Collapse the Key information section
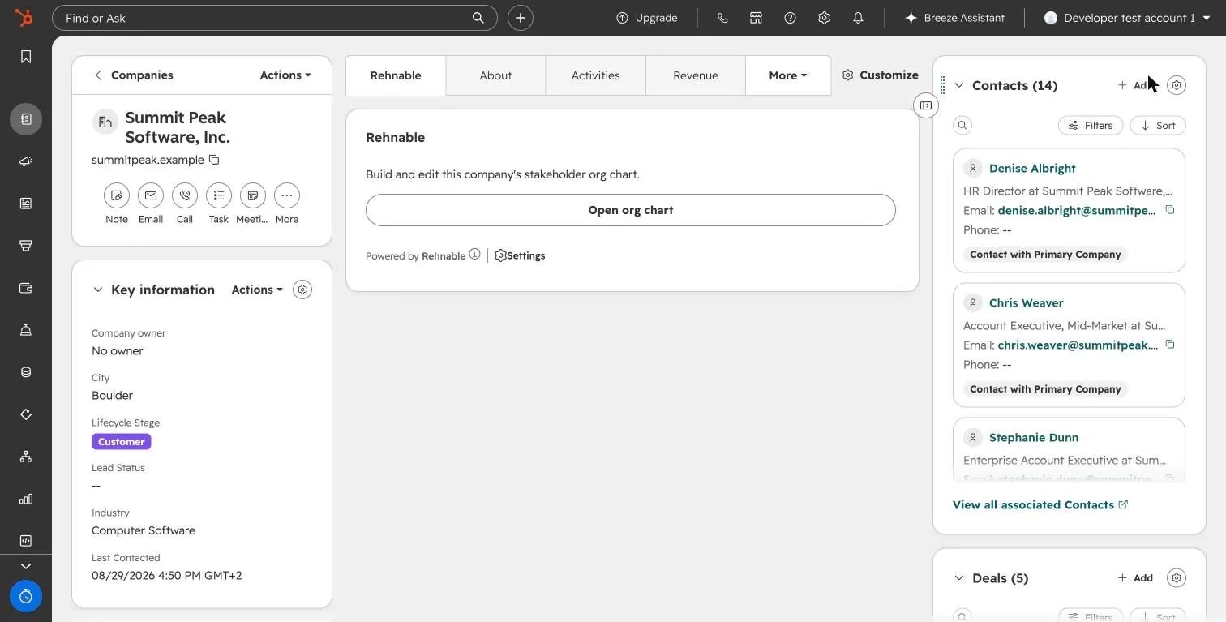This screenshot has width=1226, height=622. point(98,290)
